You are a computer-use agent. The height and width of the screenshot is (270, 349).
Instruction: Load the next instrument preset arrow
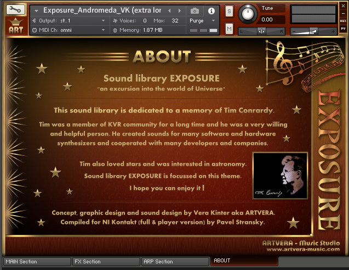(179, 10)
